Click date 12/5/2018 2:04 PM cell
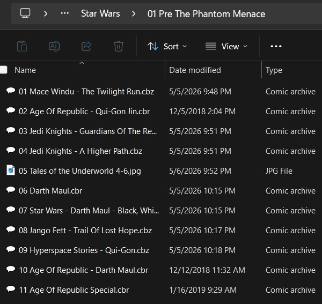 coord(202,112)
